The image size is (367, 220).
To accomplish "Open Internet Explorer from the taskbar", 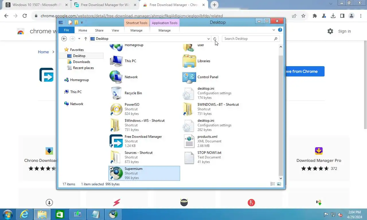I will point(25,214).
